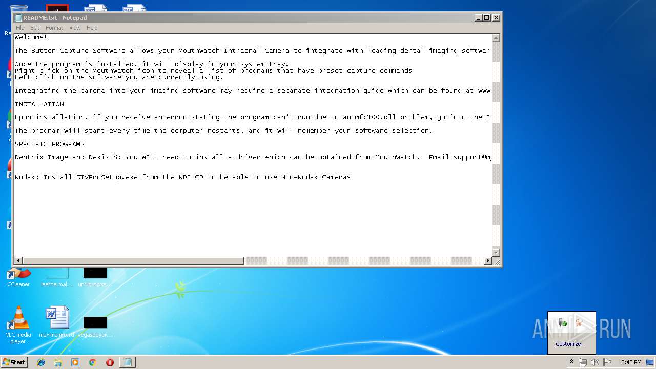The height and width of the screenshot is (369, 656).
Task: Open the Edit menu
Action: pos(35,28)
